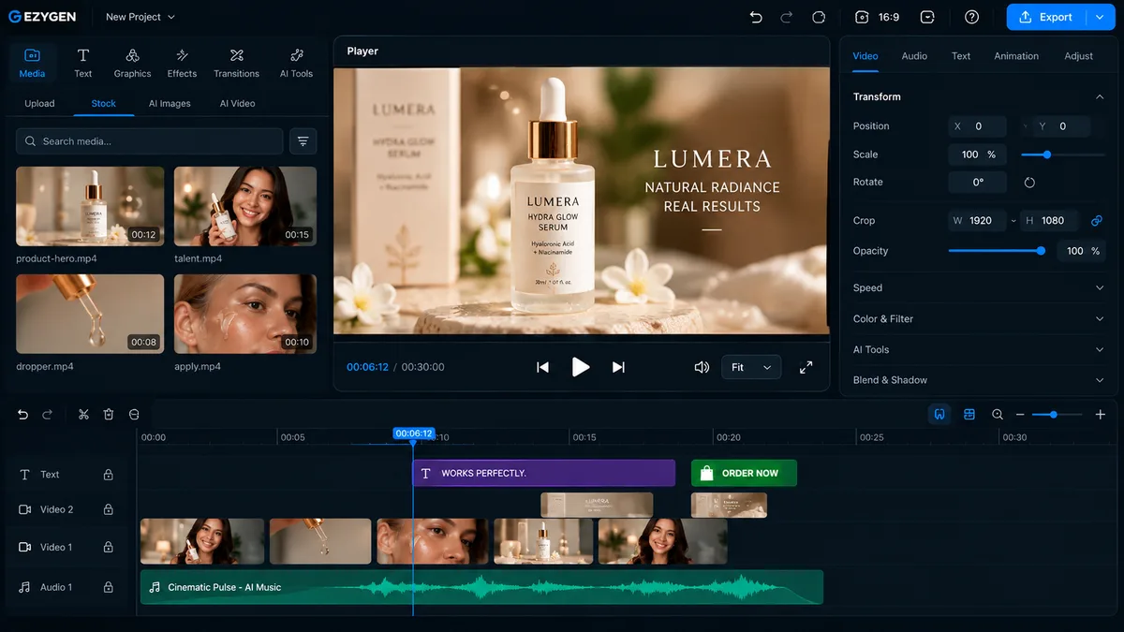Select the ORDER NOW clip on timeline
Image resolution: width=1124 pixels, height=632 pixels.
[x=744, y=473]
